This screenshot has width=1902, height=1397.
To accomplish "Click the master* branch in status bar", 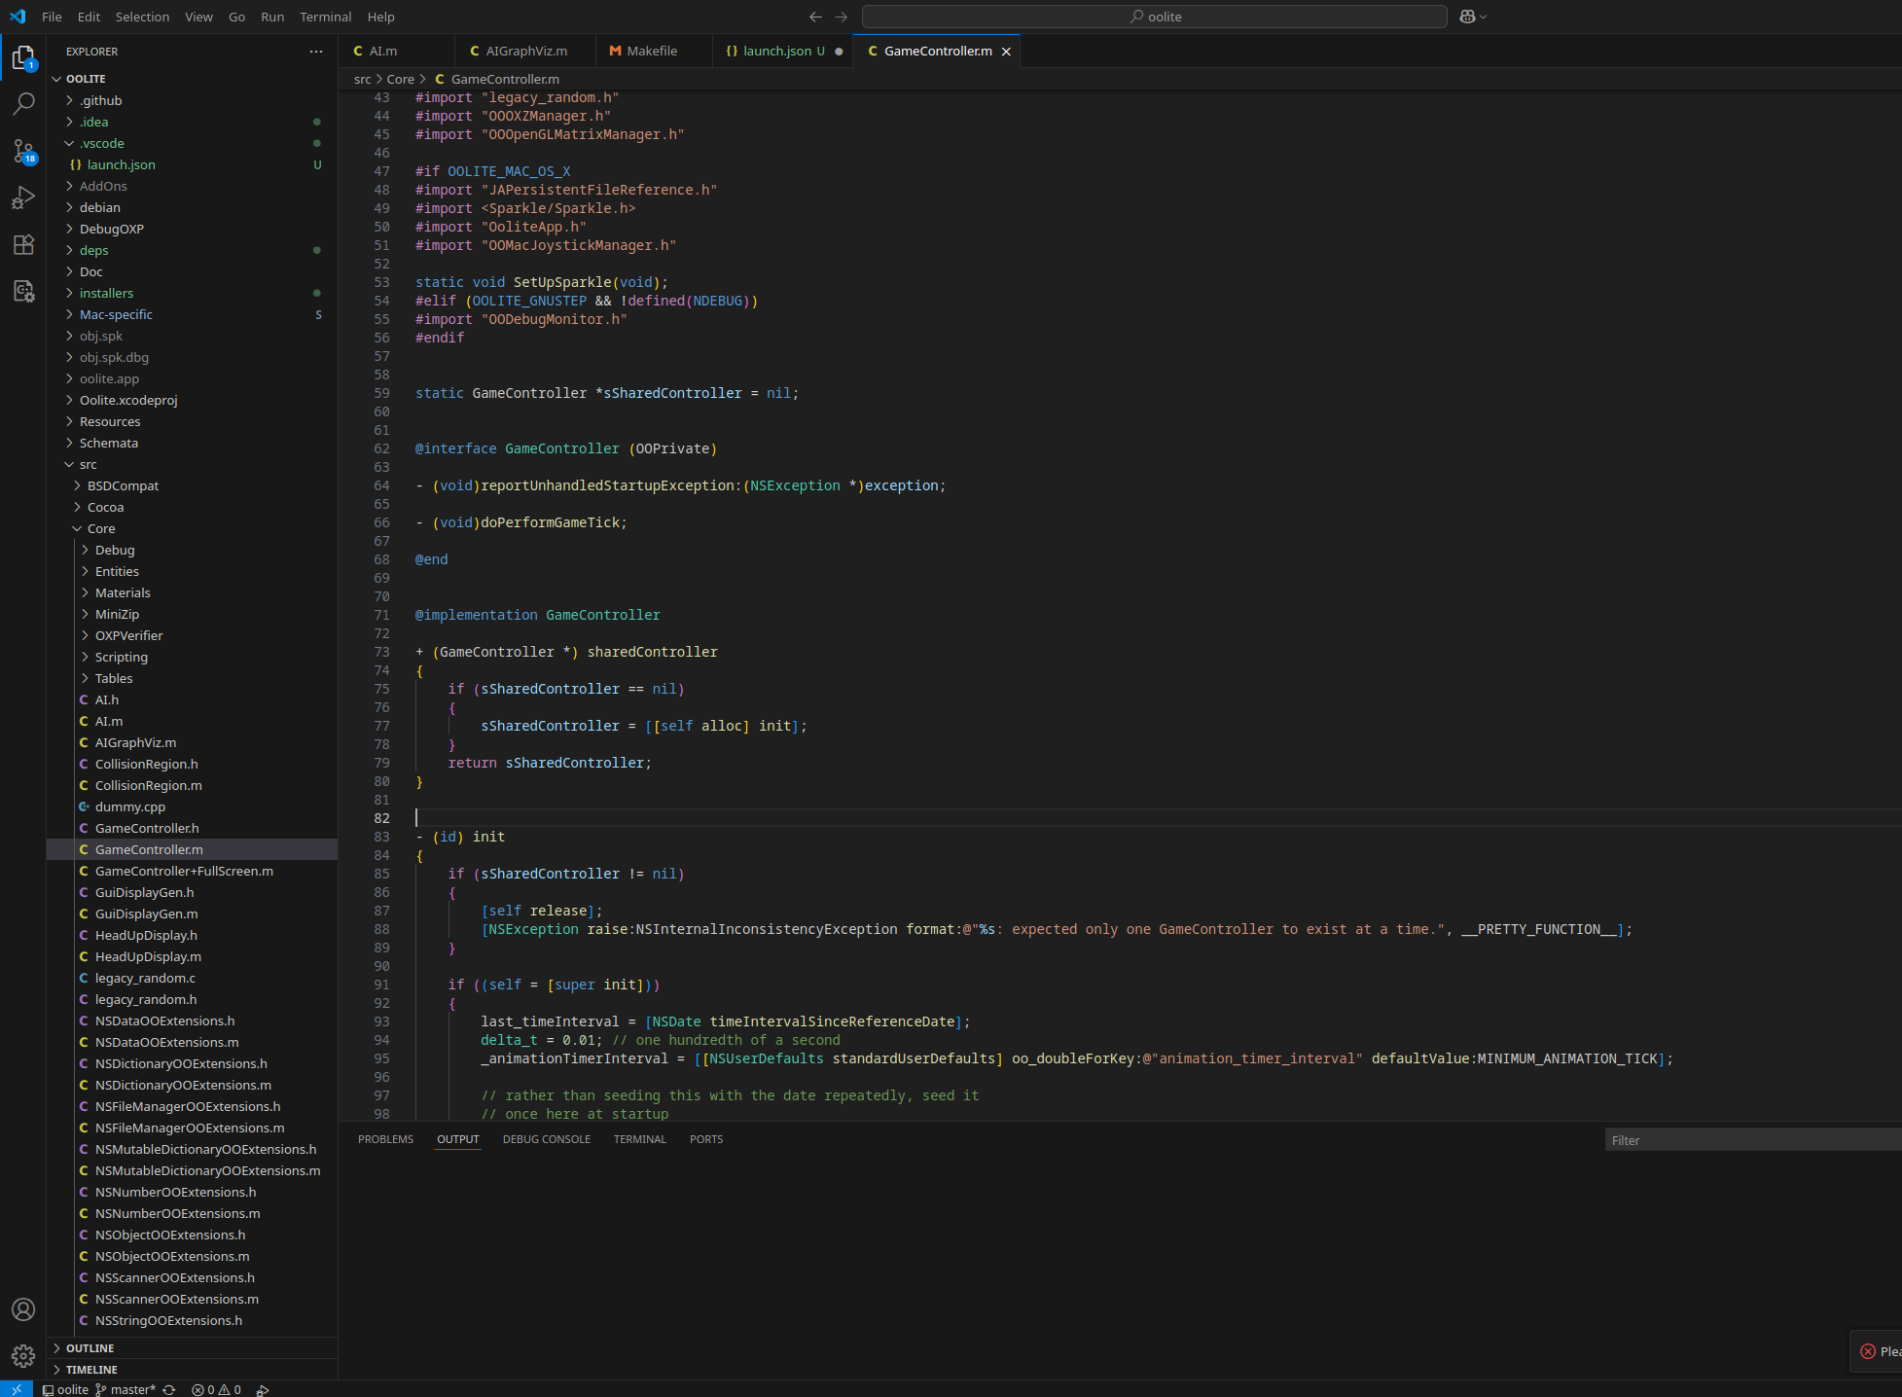I will click(131, 1389).
